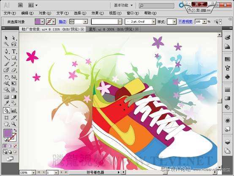Select the Blob Brush tool
Viewport: 234px width, 176px height.
(6, 70)
